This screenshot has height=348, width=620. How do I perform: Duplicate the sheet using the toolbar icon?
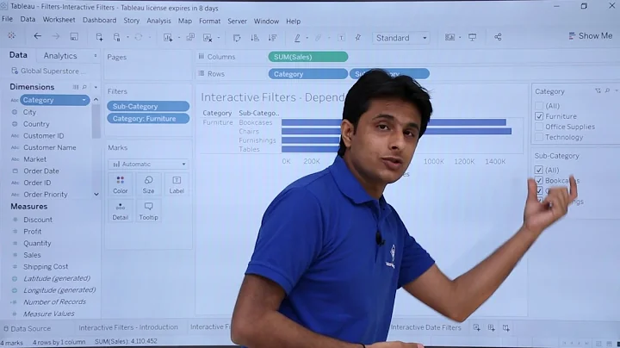(x=190, y=37)
